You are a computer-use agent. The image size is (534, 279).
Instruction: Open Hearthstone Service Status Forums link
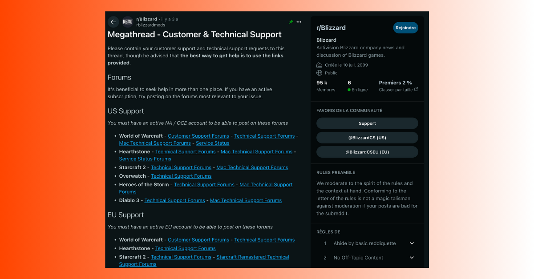pyautogui.click(x=145, y=159)
